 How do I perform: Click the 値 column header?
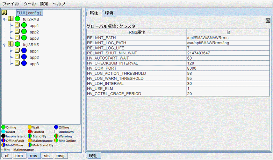coord(228,32)
